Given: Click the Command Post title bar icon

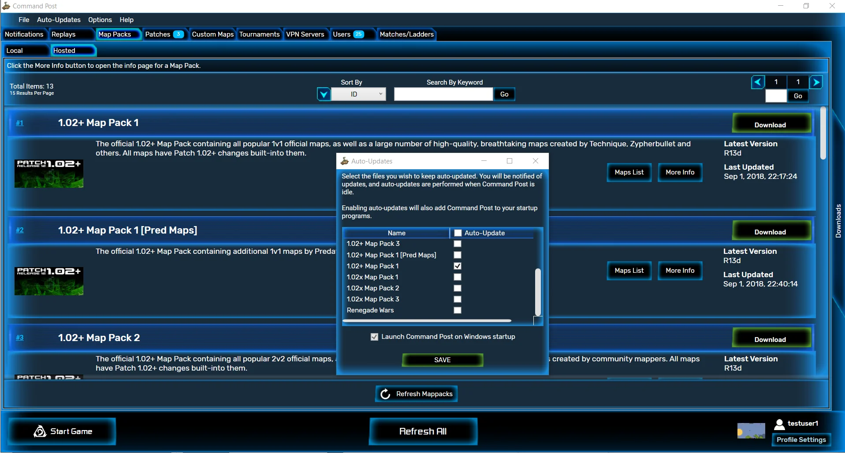Looking at the screenshot, I should click(x=6, y=6).
